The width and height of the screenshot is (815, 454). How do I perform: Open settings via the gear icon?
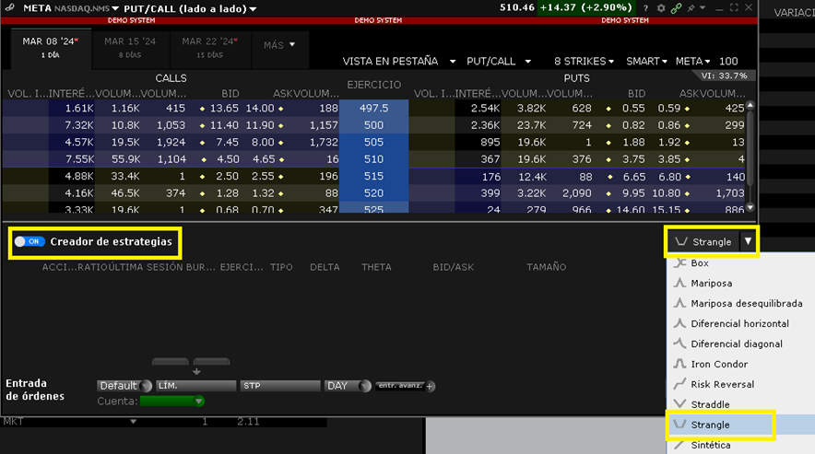pos(660,7)
